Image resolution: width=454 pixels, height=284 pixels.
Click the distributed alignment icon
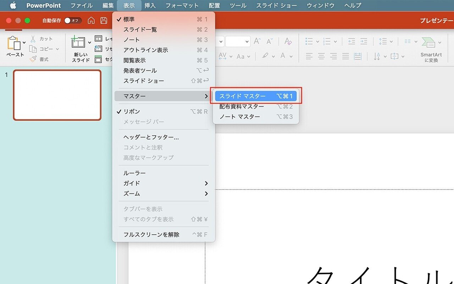coord(358,56)
